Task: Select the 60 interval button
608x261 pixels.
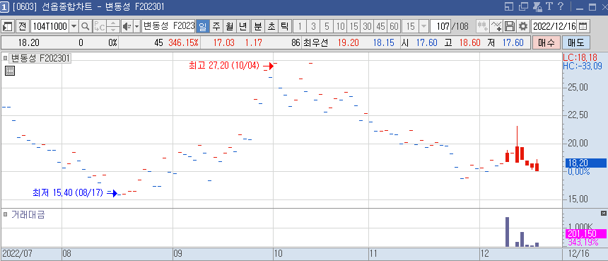Action: pyautogui.click(x=394, y=26)
